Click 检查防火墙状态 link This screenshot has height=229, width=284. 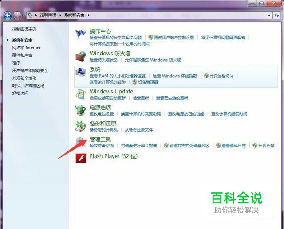pyautogui.click(x=103, y=60)
